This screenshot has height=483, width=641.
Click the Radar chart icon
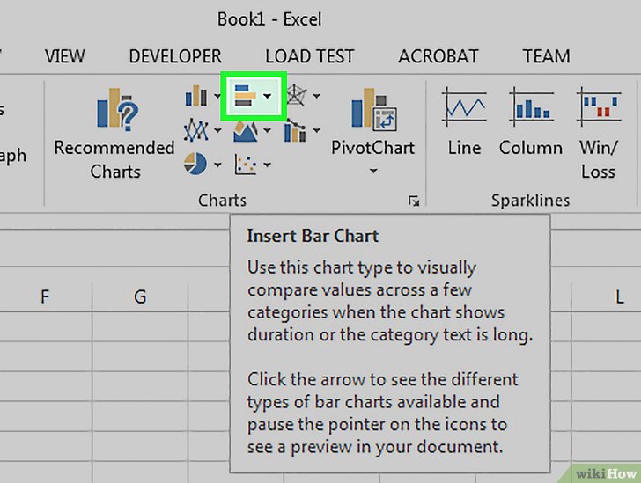tap(295, 95)
